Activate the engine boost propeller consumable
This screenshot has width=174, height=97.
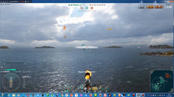pos(101,88)
